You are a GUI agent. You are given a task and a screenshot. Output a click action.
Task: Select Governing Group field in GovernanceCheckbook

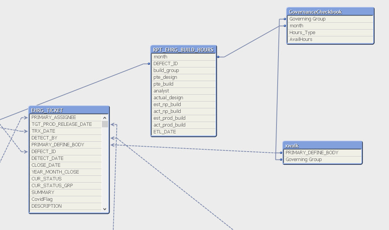(x=330, y=19)
